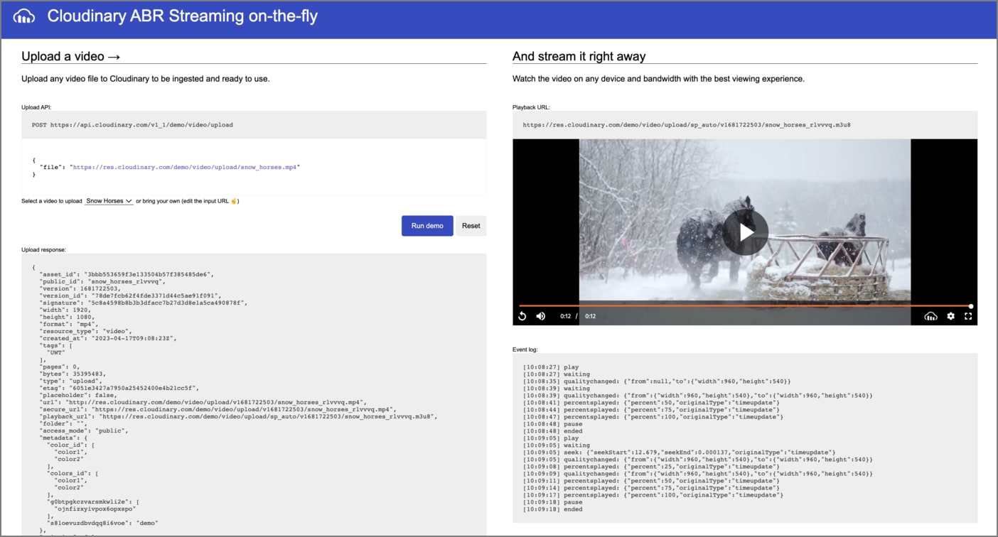Click the Run demo button
The height and width of the screenshot is (537, 998).
427,226
